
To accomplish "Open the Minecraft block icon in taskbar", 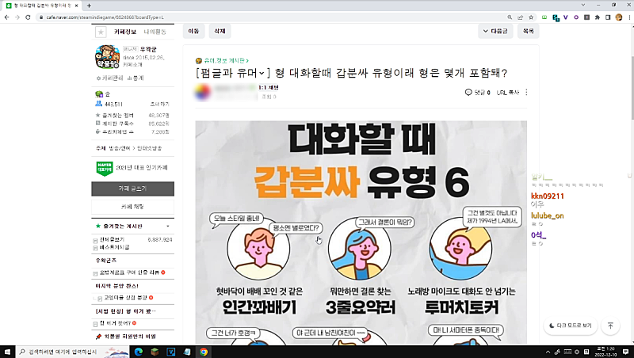I will tap(155, 352).
